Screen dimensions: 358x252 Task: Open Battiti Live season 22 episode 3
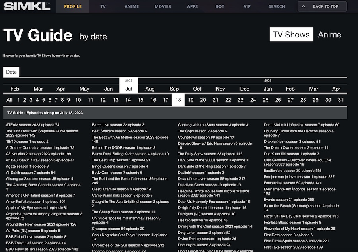pos(118,125)
